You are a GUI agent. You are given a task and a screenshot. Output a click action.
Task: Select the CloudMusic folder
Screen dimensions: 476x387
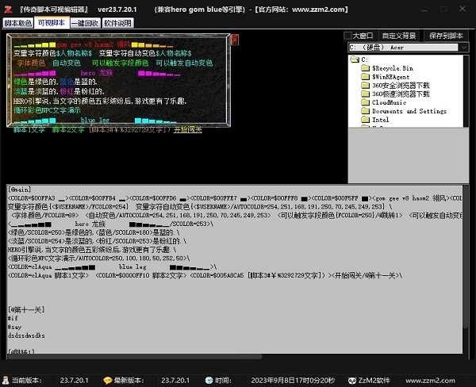[389, 102]
